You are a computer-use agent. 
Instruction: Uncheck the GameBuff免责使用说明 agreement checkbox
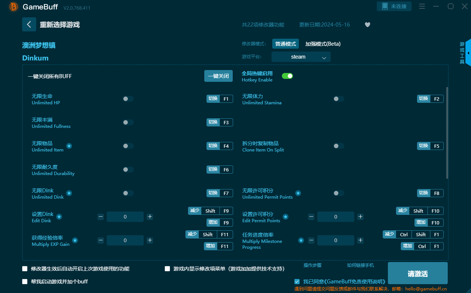(x=297, y=281)
